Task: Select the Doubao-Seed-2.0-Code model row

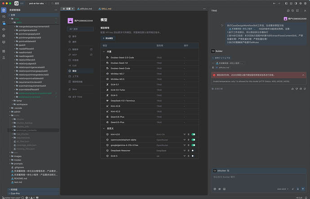Action: click(x=150, y=57)
